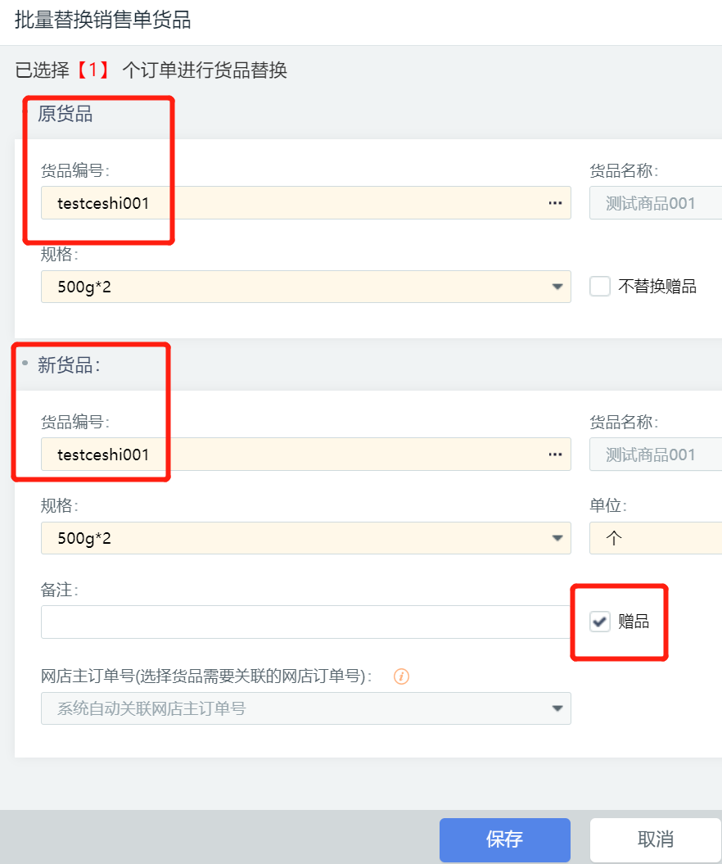Click original goods 货品编号 testceshi001 field
Screen dimensions: 722x864
(x=305, y=203)
